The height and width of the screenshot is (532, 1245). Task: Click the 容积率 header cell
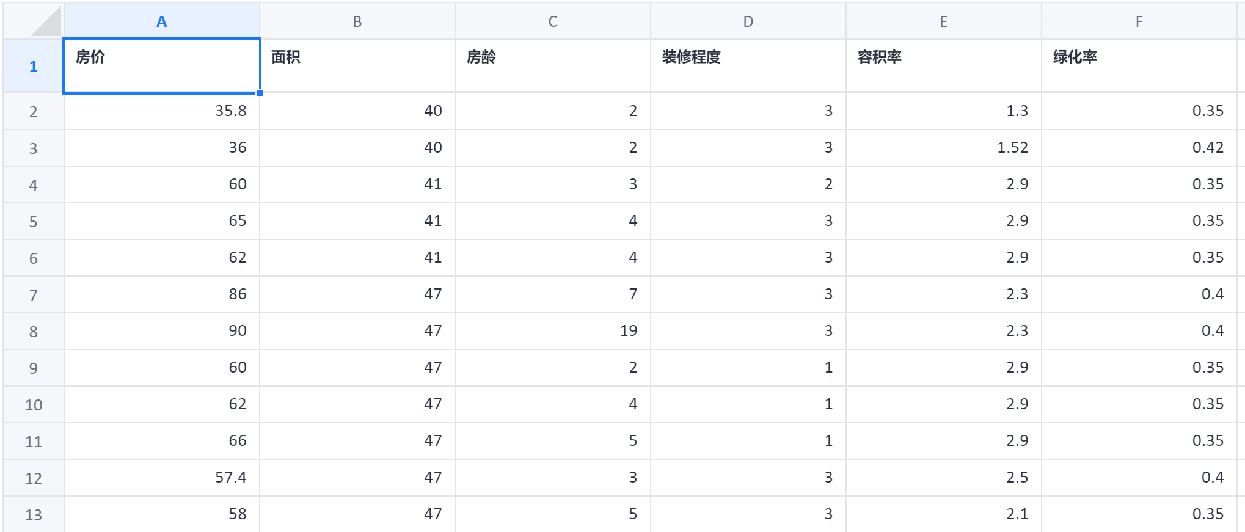coord(943,66)
